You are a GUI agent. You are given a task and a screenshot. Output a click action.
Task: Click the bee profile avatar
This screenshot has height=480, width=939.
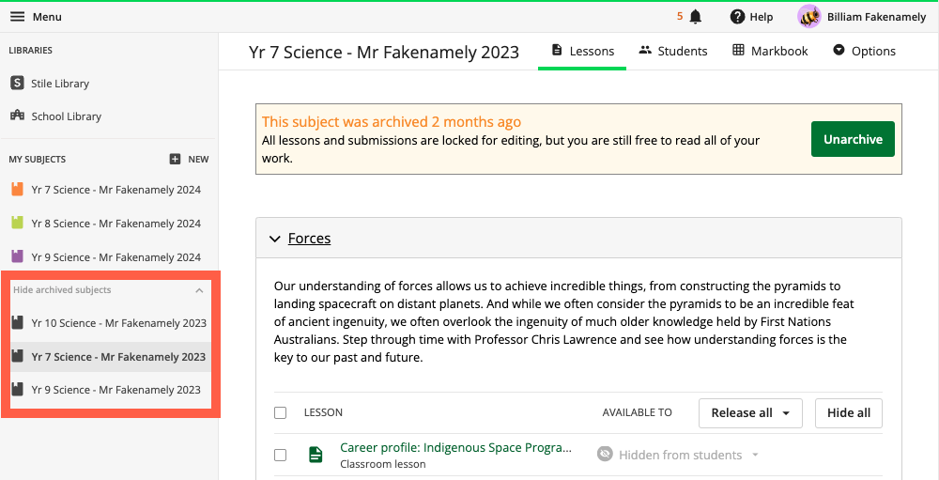point(809,17)
